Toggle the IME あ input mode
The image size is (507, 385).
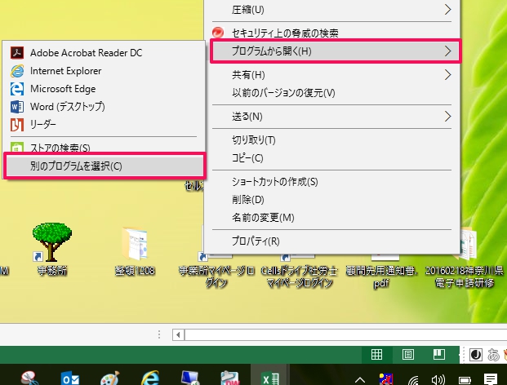pyautogui.click(x=493, y=355)
